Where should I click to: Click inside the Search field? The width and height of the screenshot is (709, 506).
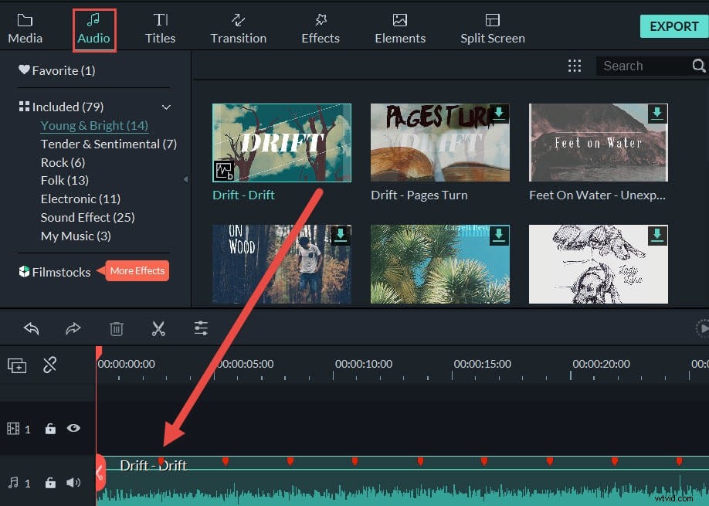(x=641, y=66)
